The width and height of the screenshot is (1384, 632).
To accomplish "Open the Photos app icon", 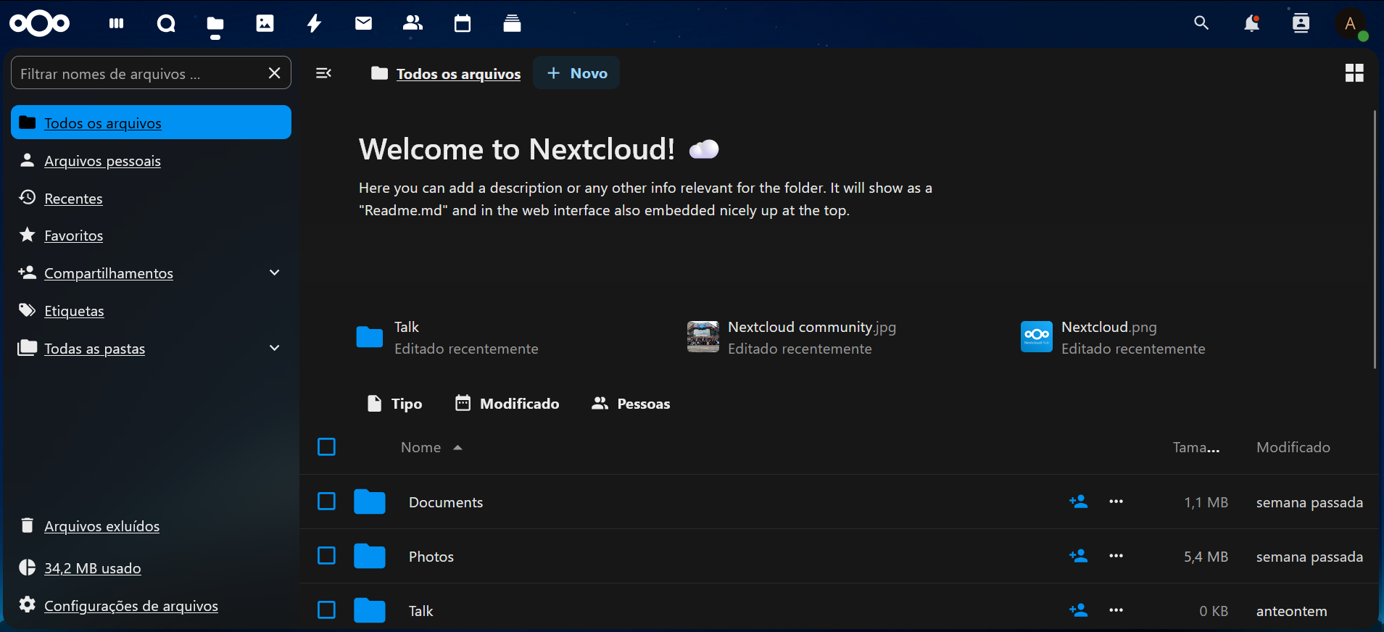I will click(265, 24).
